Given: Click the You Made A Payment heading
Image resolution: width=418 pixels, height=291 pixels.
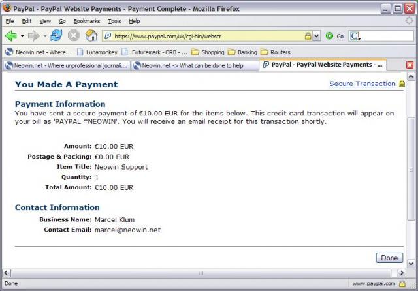Looking at the screenshot, I should point(67,84).
